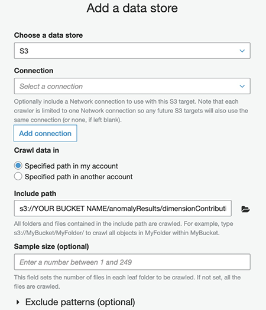266x310 pixels.
Task: Focus the Include path text field
Action: pos(122,208)
